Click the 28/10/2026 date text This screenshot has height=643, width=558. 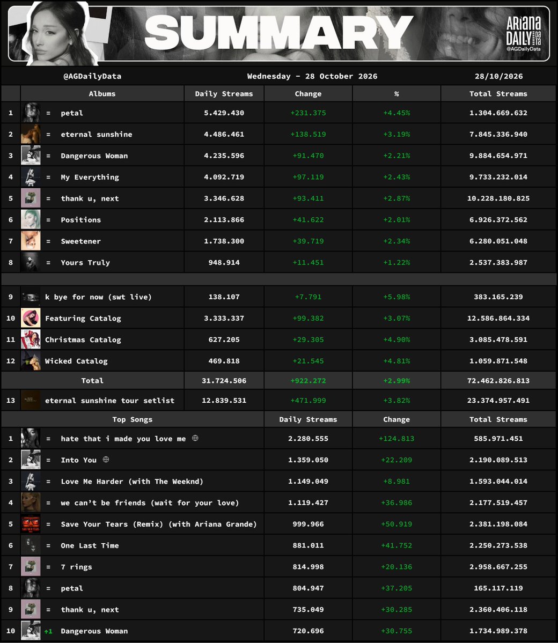tap(498, 76)
